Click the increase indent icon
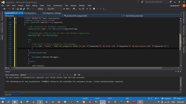Image resolution: width=186 pixels, height=104 pixels. click(83, 9)
